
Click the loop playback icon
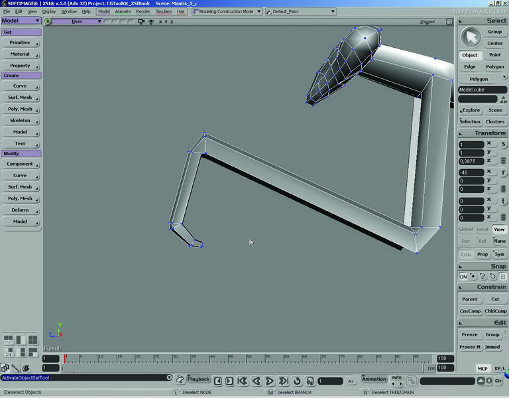(x=297, y=381)
